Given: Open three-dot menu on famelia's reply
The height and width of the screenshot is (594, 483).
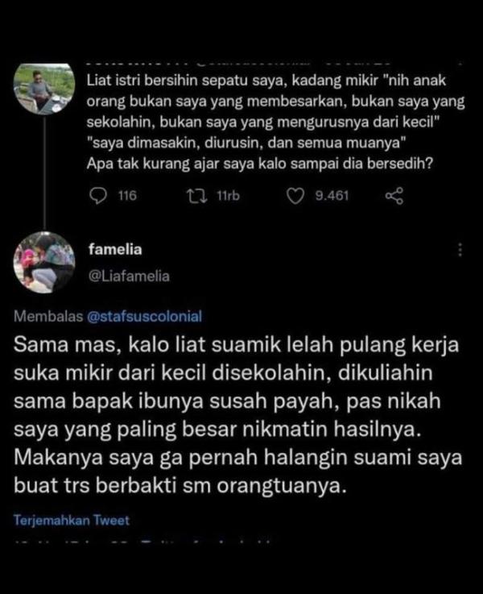Looking at the screenshot, I should (460, 250).
